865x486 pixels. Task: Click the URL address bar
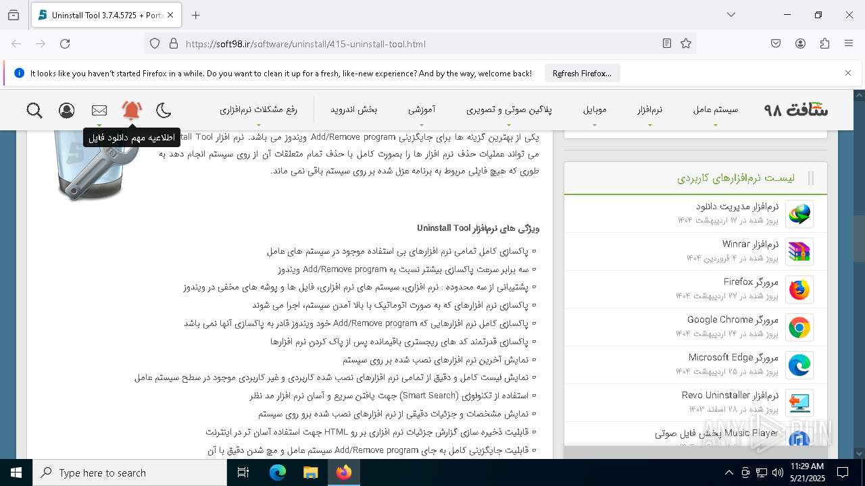(419, 44)
